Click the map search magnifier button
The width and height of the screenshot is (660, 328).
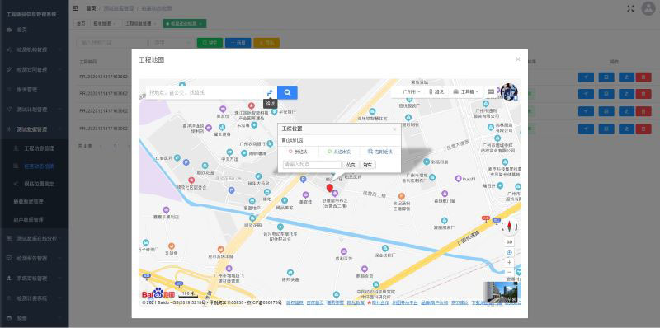tap(287, 92)
